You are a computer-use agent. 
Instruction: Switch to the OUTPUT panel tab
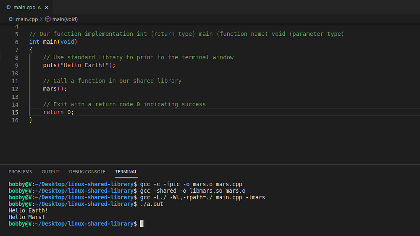point(50,172)
